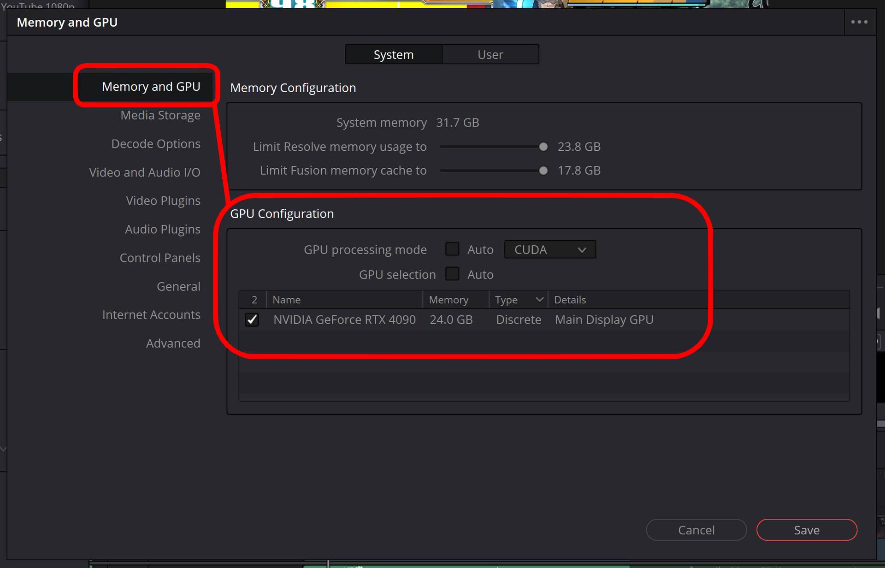Click the Main Display GPU cell
Image resolution: width=885 pixels, height=568 pixels.
pos(604,319)
